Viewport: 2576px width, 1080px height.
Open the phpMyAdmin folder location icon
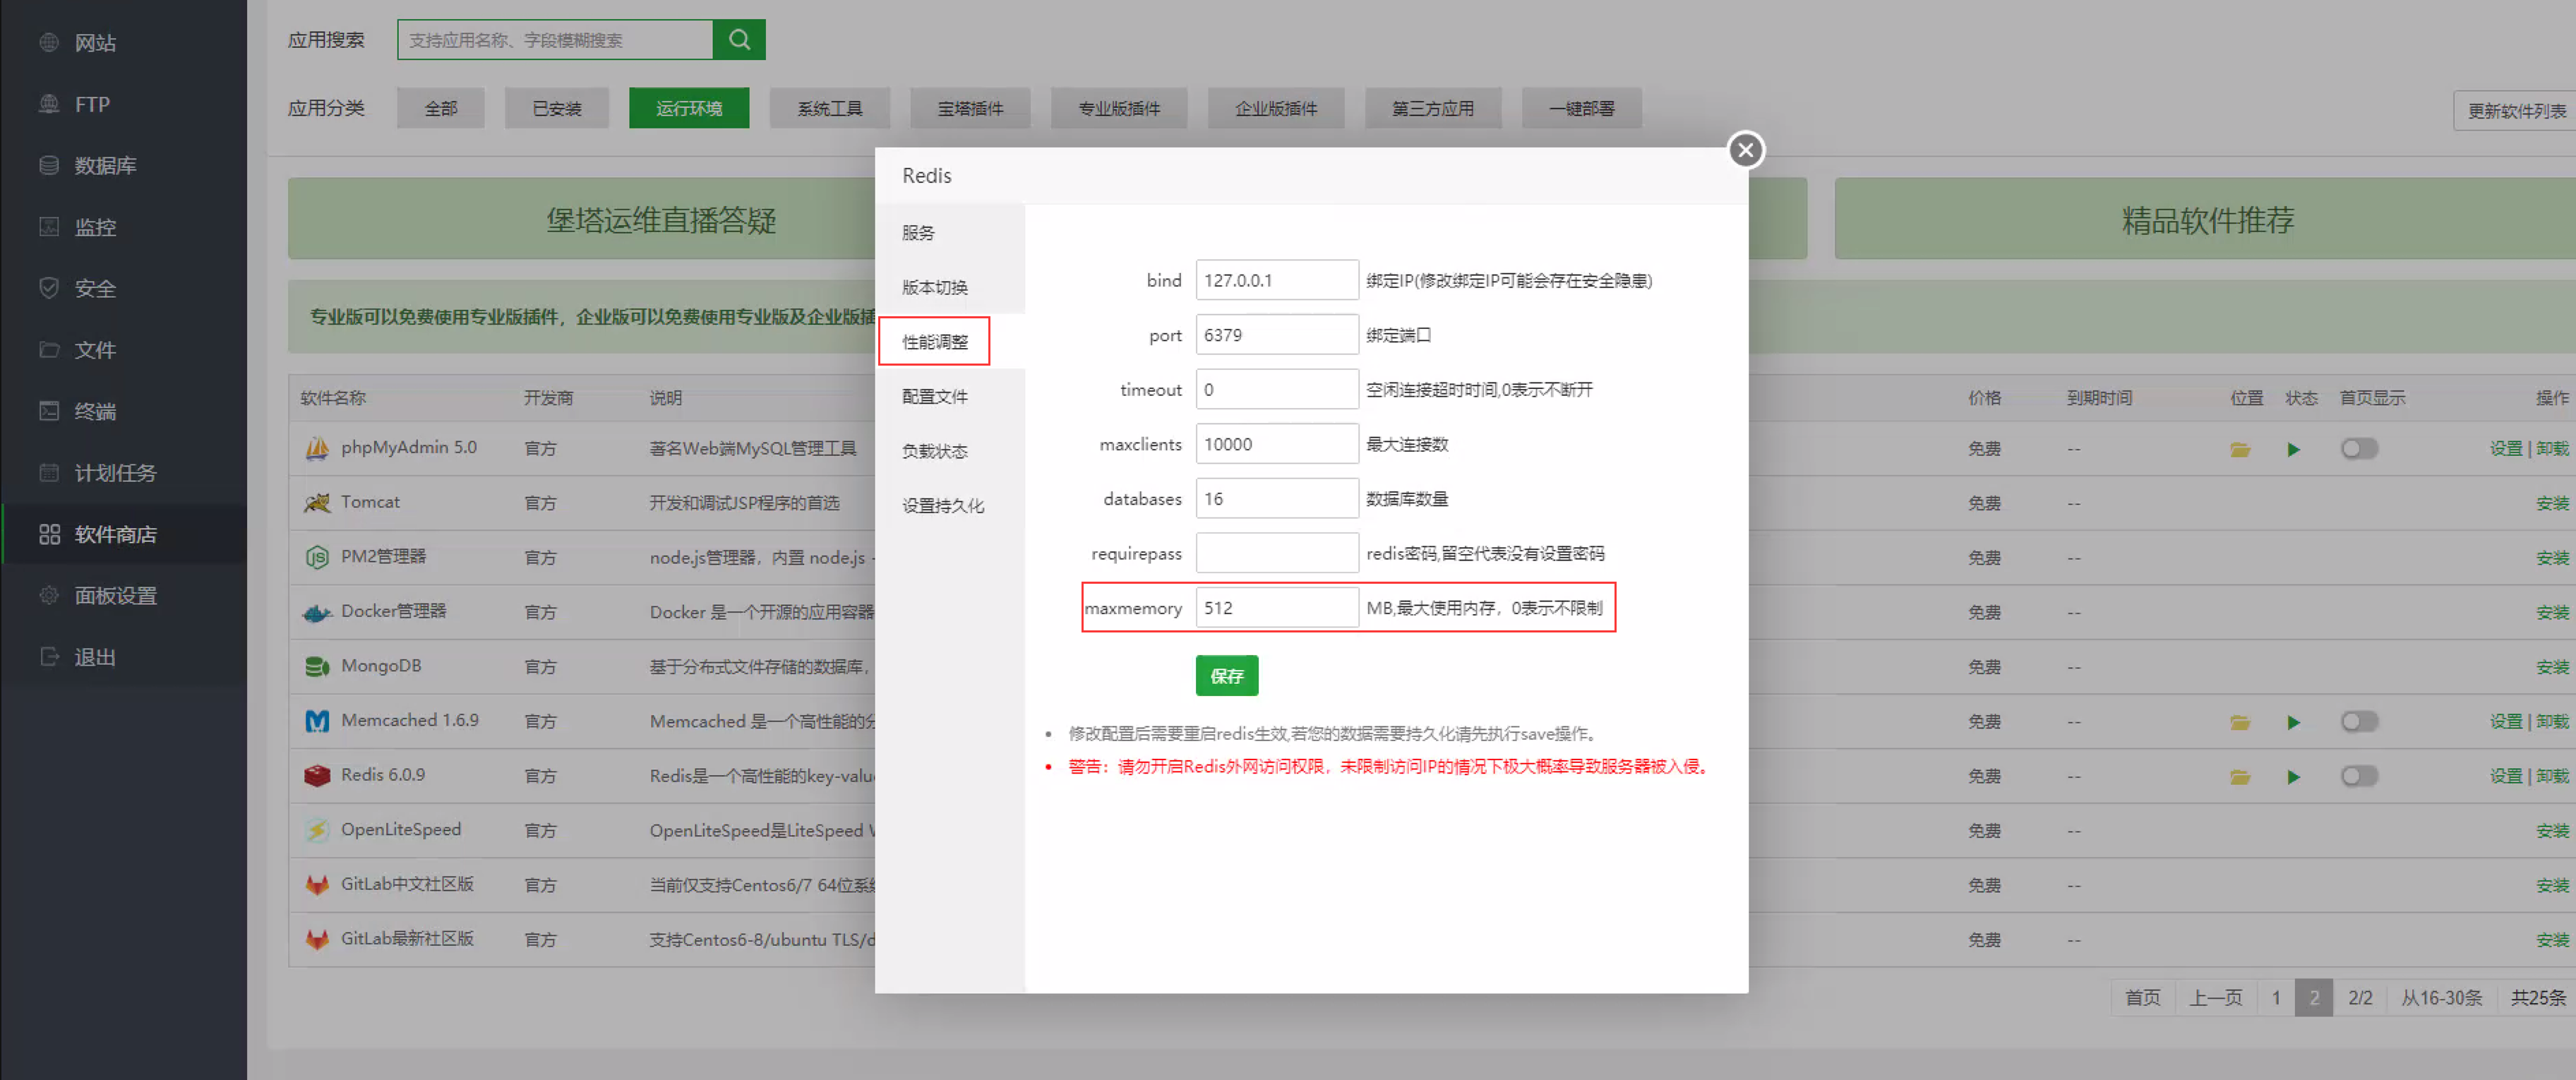2240,450
